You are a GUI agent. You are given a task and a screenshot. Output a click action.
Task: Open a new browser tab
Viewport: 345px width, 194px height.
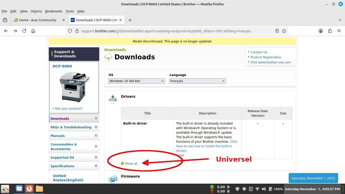130,20
